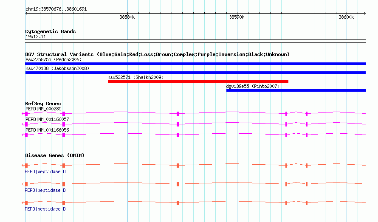Click the blue bar of nsv470138
The width and height of the screenshot is (378, 222).
[195, 73]
